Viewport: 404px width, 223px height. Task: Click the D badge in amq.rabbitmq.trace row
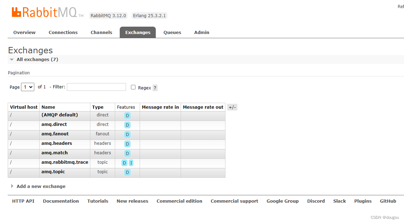(x=124, y=163)
